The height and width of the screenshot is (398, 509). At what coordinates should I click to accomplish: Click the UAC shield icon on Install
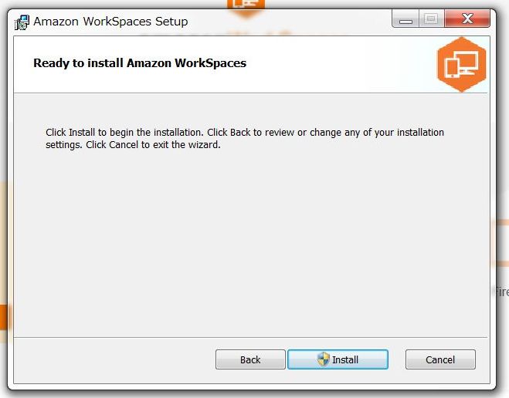[x=323, y=359]
